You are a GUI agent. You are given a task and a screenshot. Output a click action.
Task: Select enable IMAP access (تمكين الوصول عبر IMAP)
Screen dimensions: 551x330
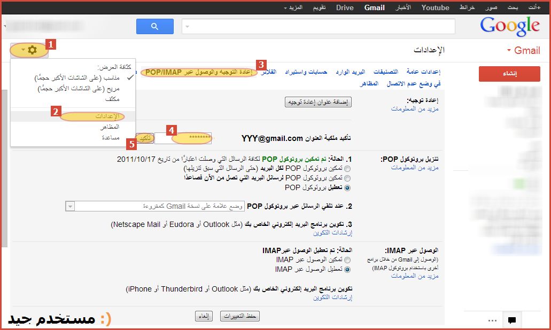coord(347,260)
